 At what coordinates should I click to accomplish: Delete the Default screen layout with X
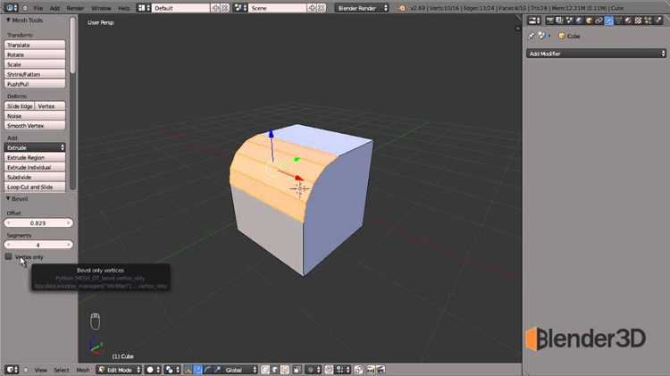(225, 8)
